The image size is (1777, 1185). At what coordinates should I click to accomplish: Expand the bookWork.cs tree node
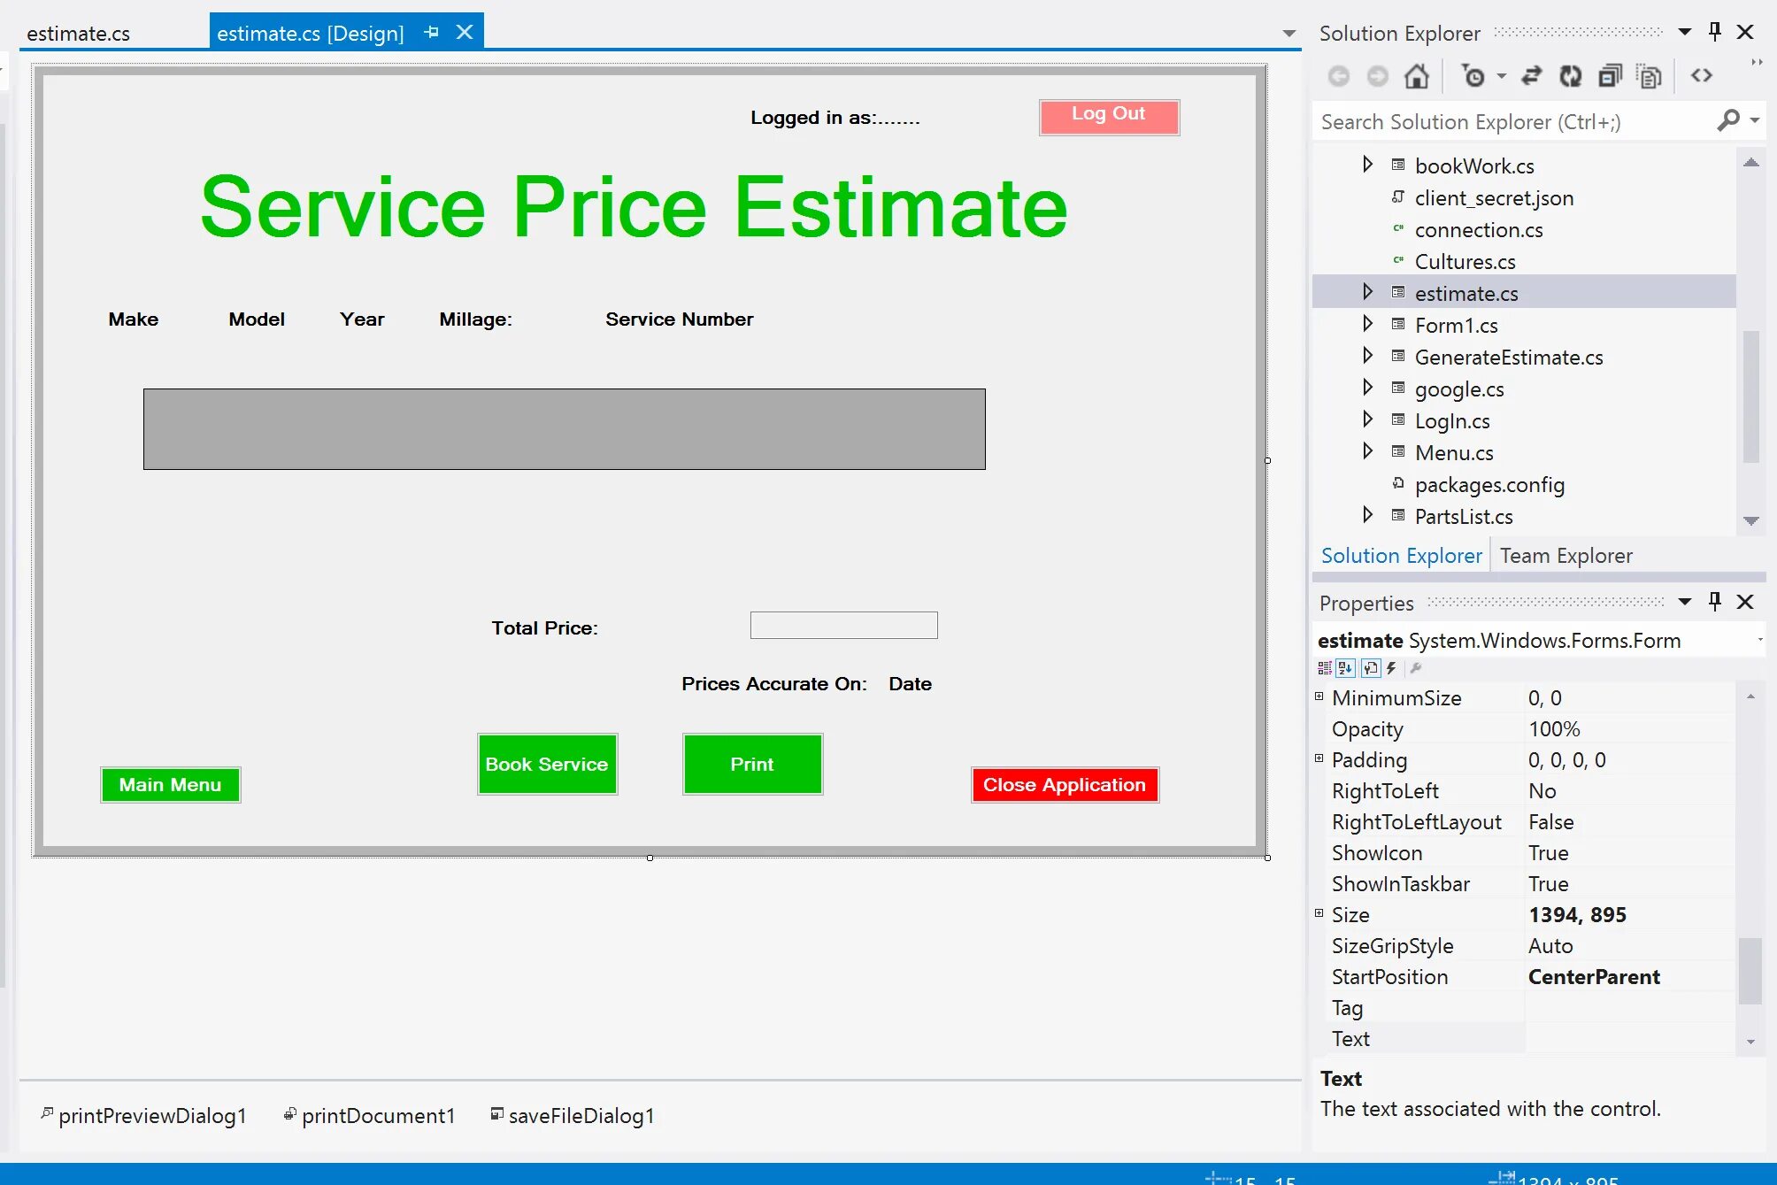coord(1367,165)
